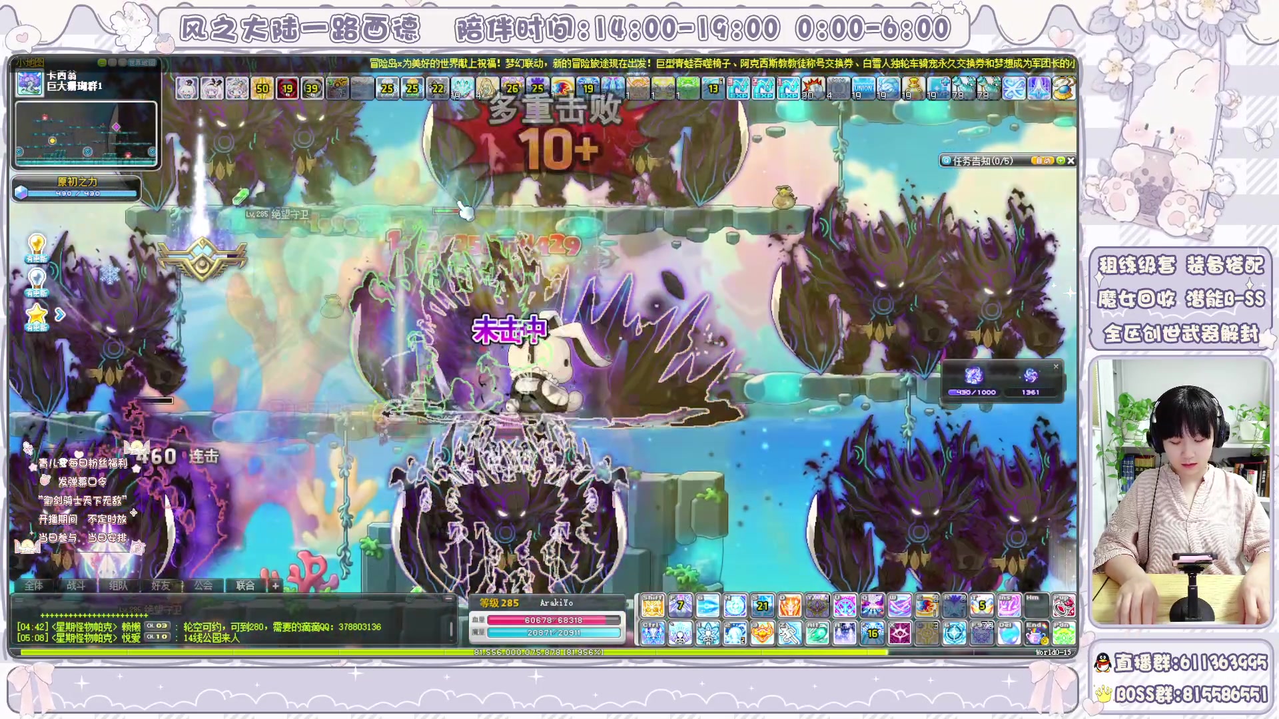Viewport: 1279px width, 719px height.
Task: Click the streamer webcam video thumbnail
Action: (x=1181, y=491)
